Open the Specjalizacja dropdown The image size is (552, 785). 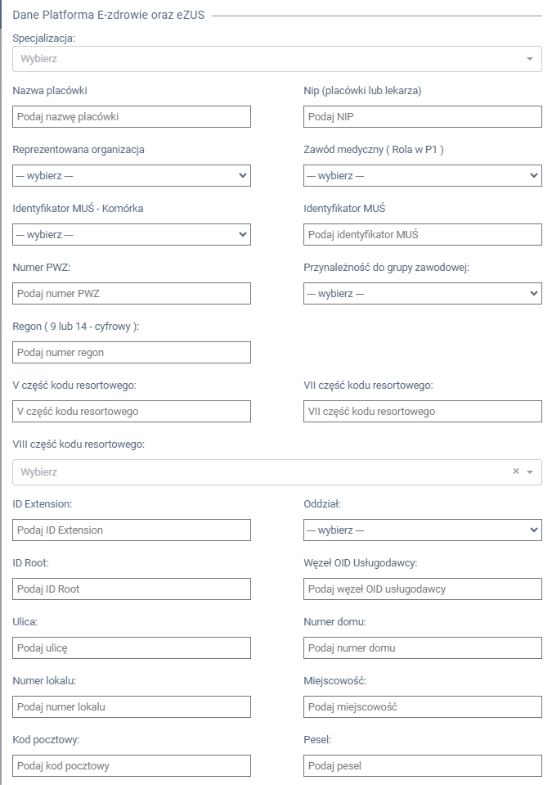[276, 59]
